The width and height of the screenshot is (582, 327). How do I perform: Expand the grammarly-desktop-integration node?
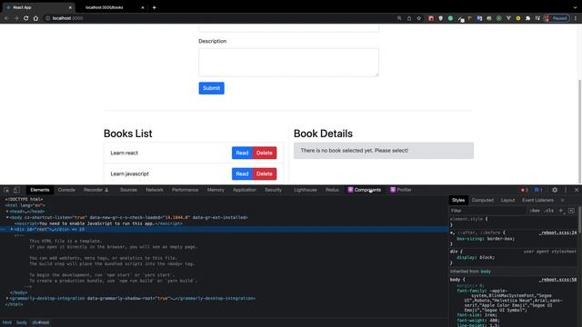[7, 298]
